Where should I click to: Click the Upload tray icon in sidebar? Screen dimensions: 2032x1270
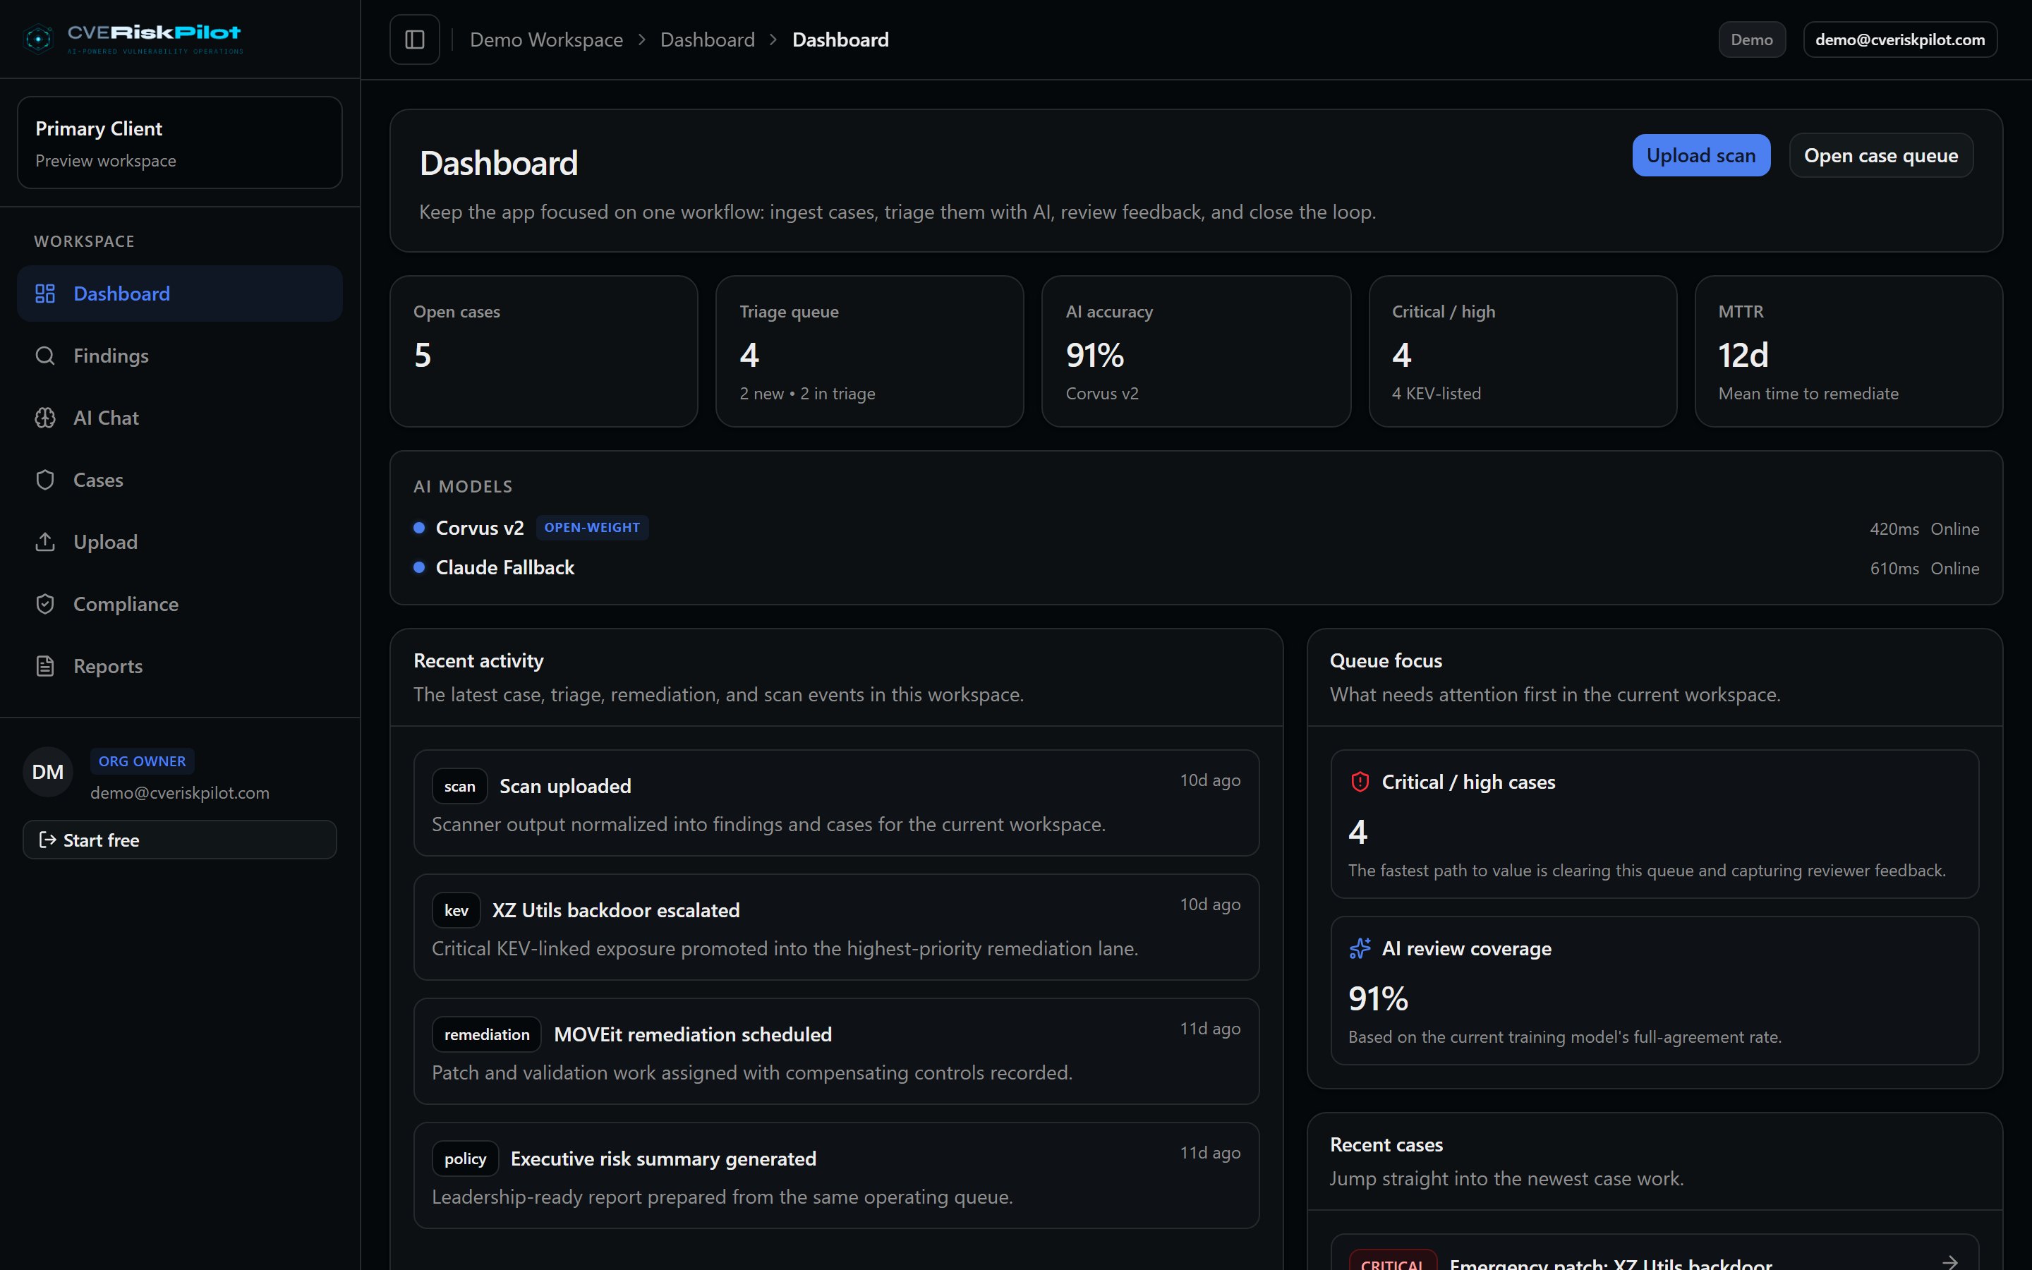pyautogui.click(x=45, y=542)
